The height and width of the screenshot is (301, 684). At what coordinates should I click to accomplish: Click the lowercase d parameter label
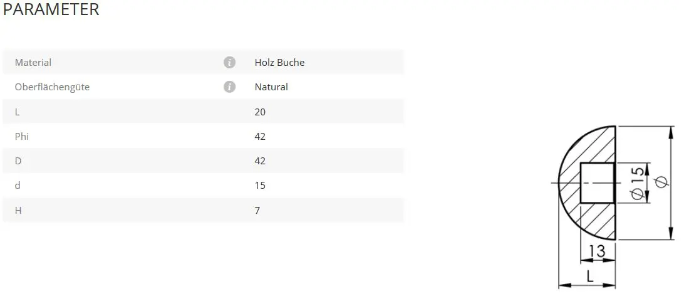click(x=18, y=186)
